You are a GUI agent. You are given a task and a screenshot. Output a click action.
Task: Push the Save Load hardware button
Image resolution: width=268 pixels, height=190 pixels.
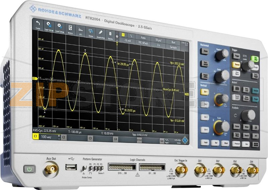point(246,89)
